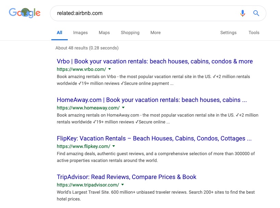Click the blue magnifying glass search icon
This screenshot has height=208, width=280.
[x=256, y=13]
